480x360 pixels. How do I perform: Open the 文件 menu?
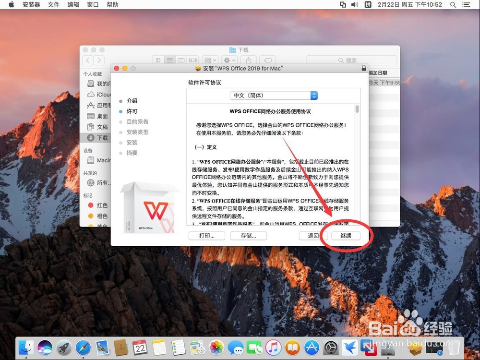tap(54, 5)
